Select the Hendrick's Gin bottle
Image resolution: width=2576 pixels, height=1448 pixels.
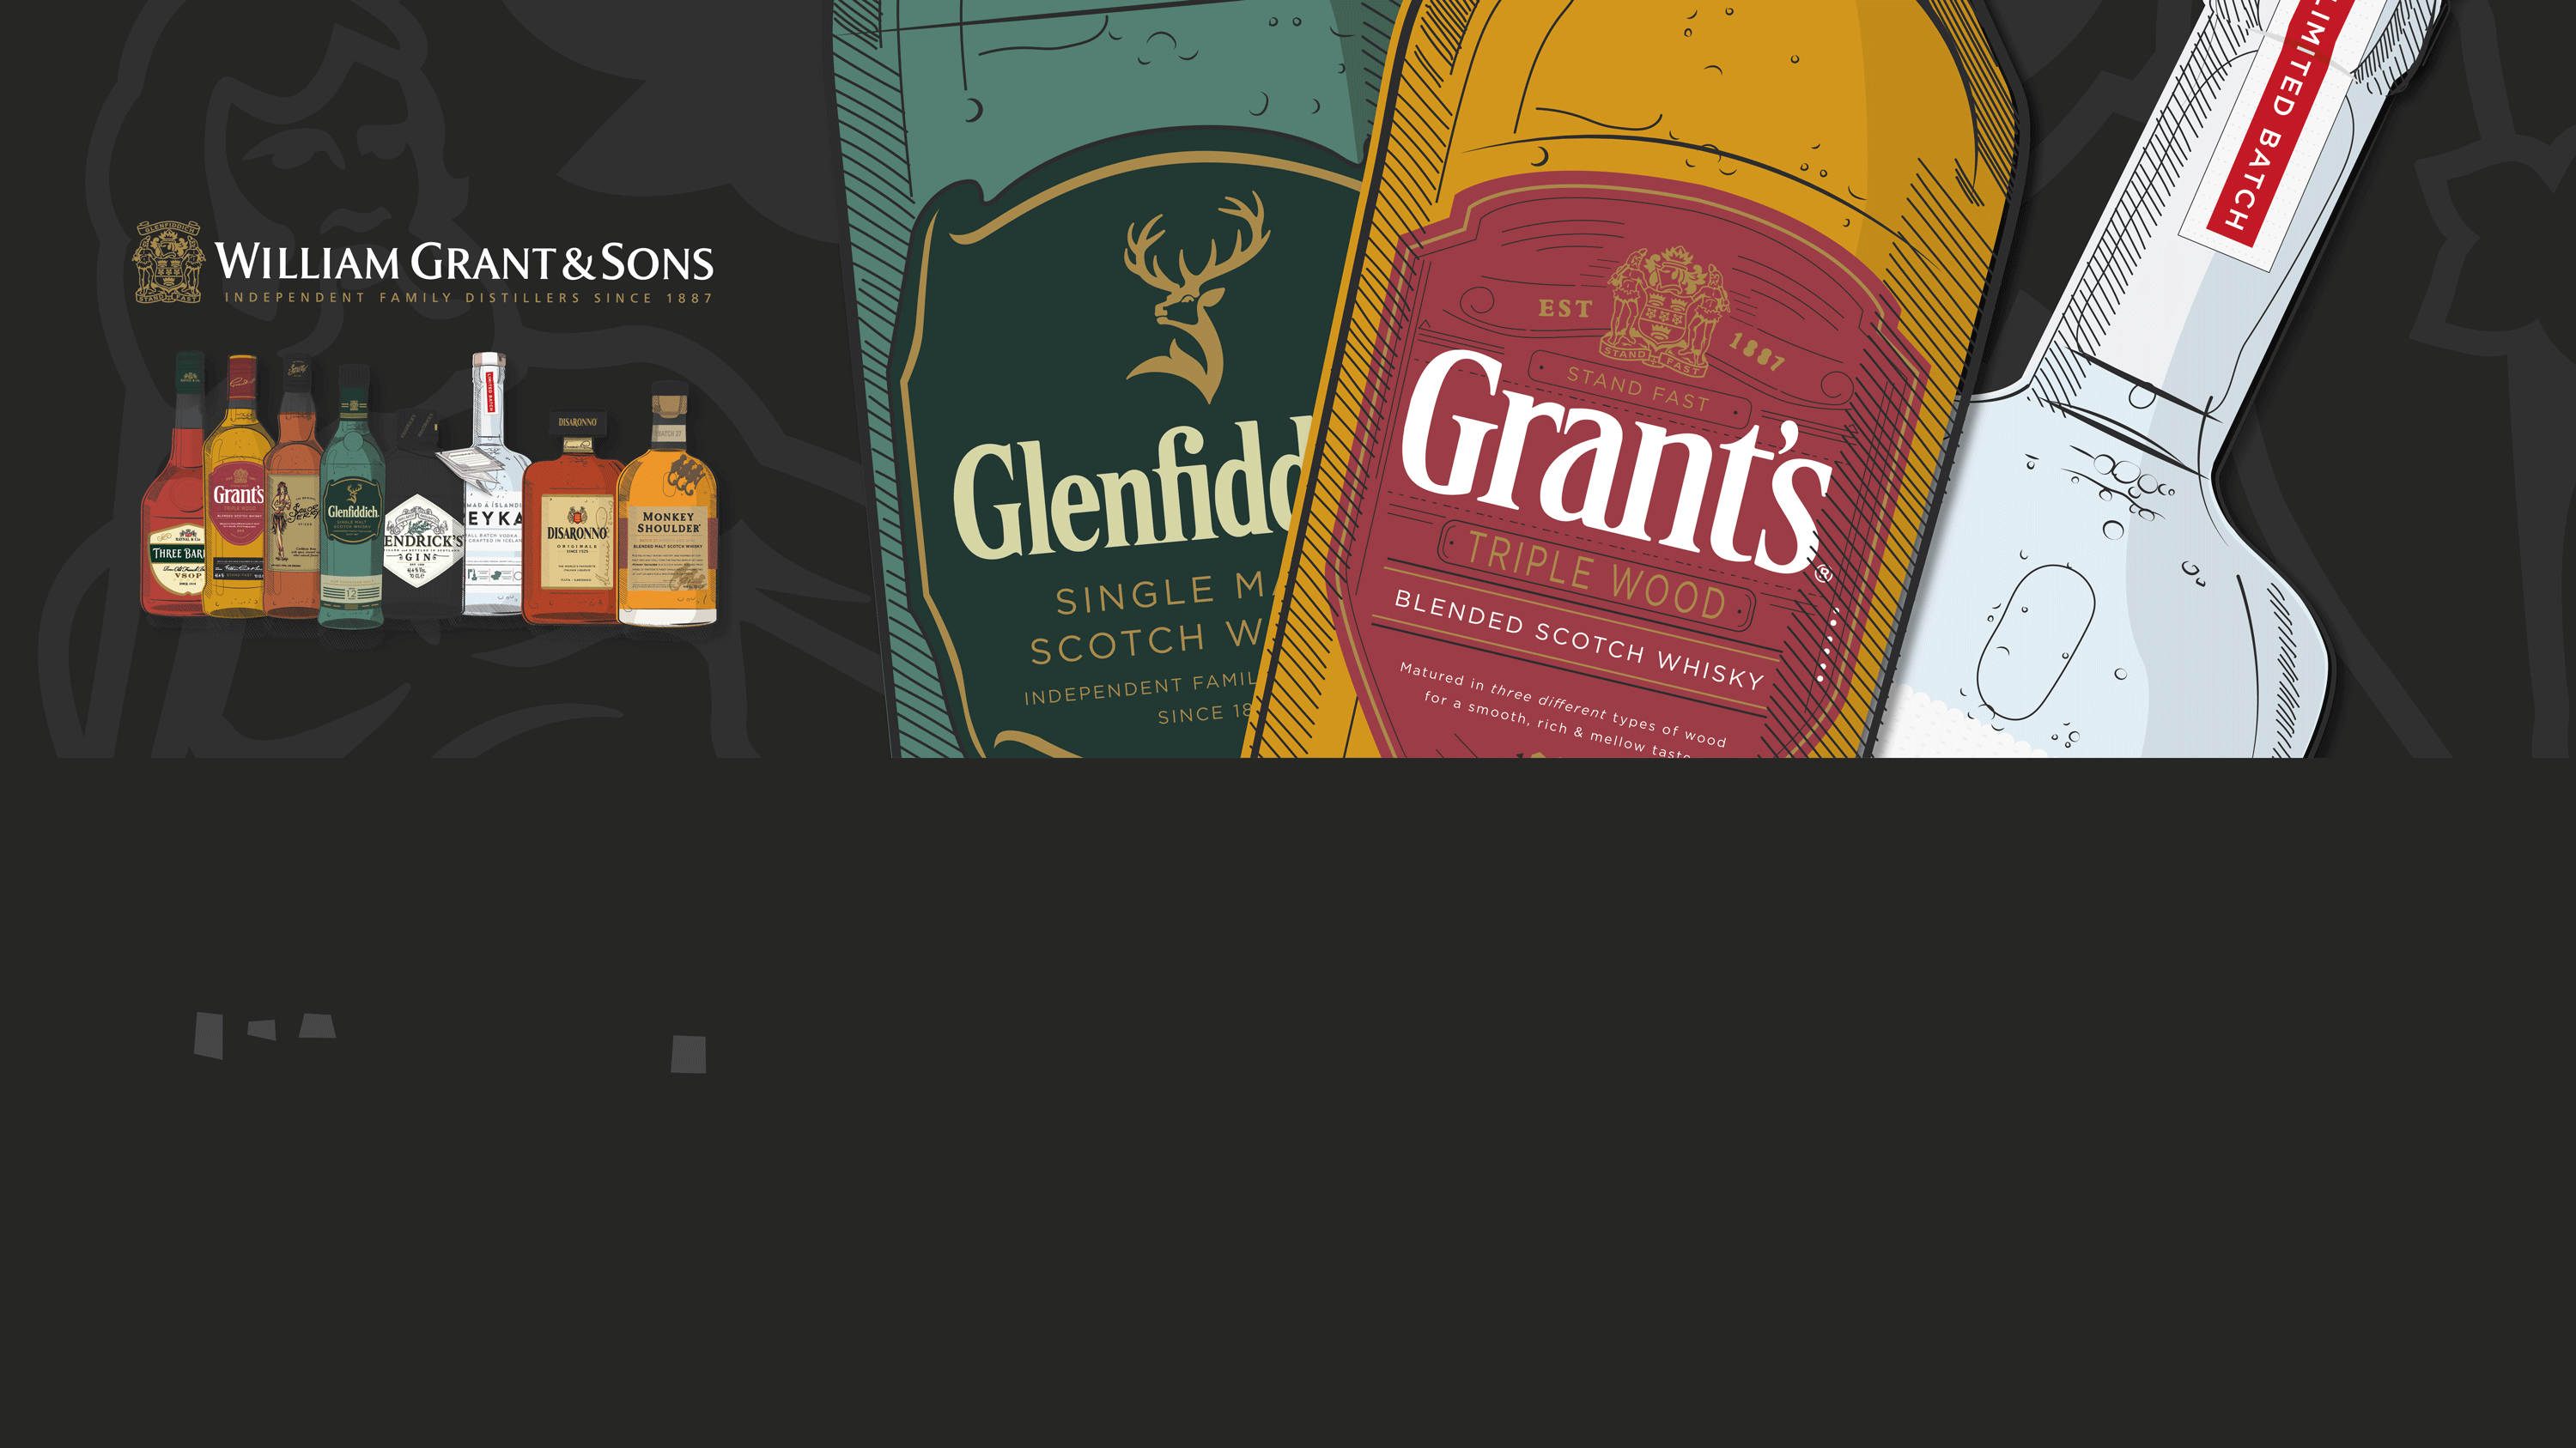(423, 515)
